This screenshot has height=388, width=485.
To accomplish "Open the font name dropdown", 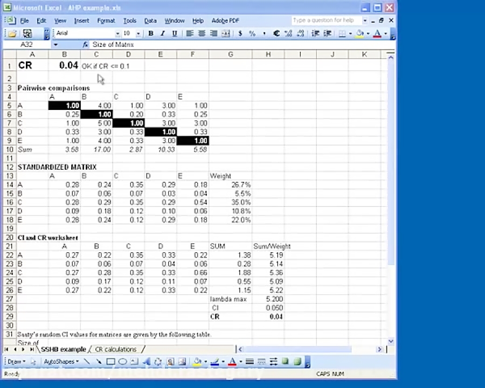I will point(117,33).
